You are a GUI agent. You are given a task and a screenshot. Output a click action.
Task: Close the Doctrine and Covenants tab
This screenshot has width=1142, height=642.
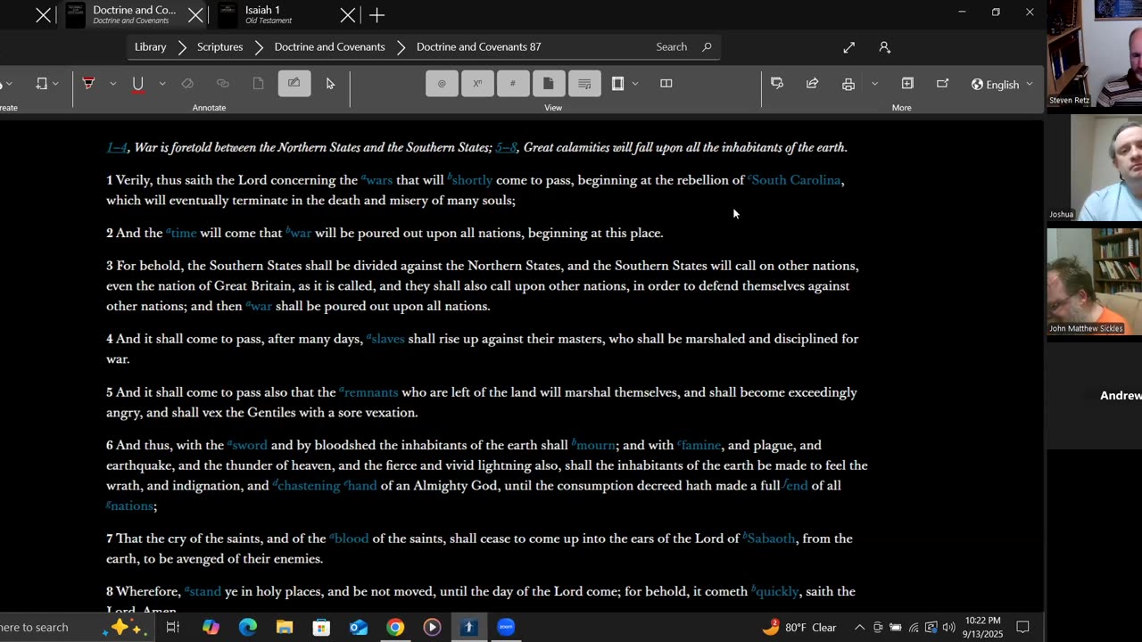pyautogui.click(x=195, y=15)
